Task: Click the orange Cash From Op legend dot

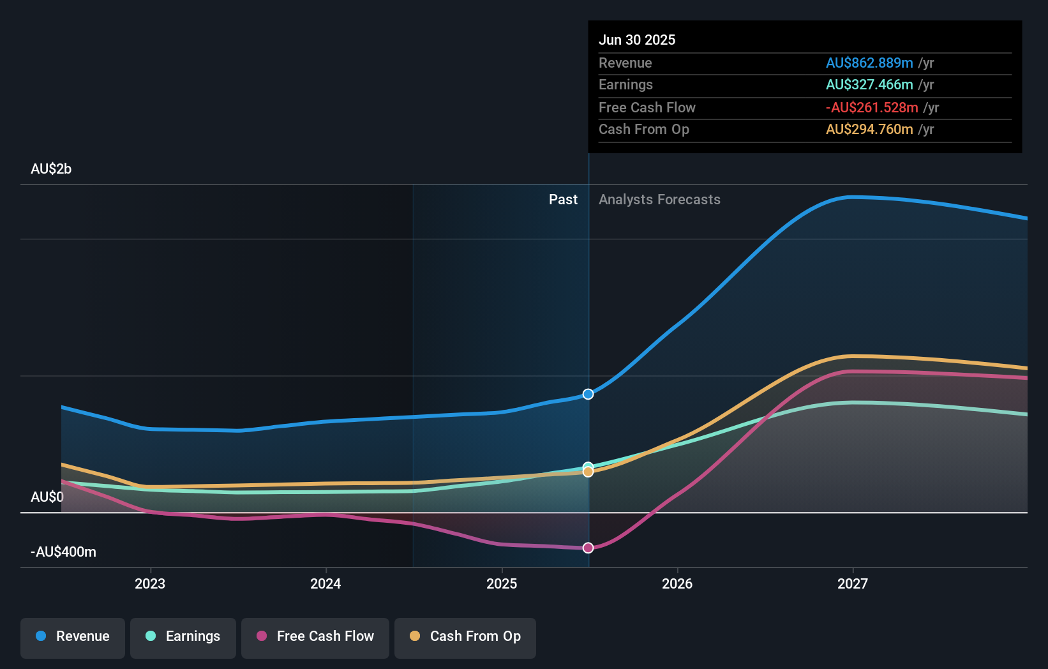Action: [415, 636]
